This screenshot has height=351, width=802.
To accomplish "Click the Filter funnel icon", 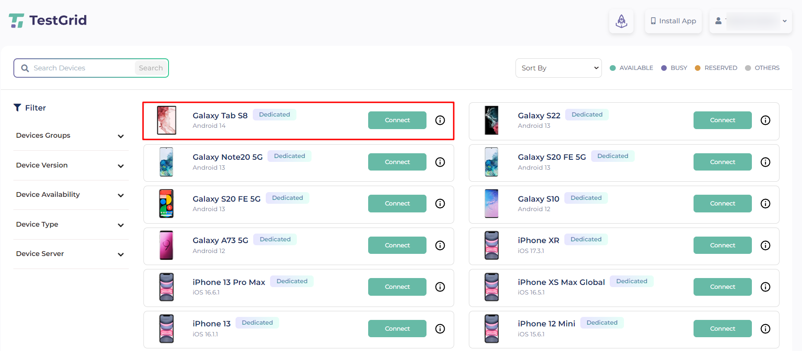I will click(x=17, y=108).
